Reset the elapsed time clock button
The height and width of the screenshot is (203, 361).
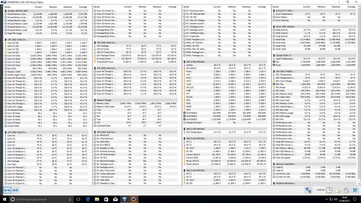329,190
